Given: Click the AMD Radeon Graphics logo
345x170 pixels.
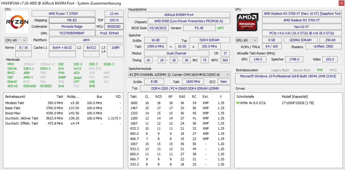Looking at the screenshot, I should (248, 22).
